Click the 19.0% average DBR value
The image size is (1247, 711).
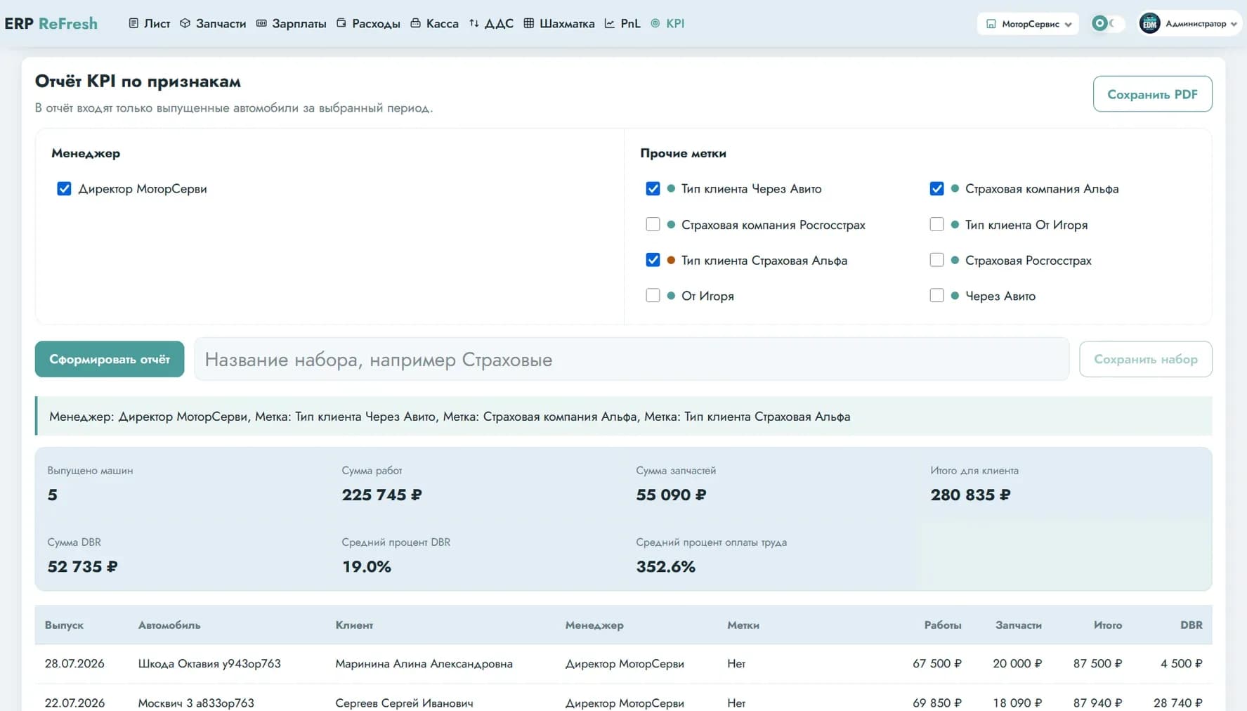(x=366, y=566)
